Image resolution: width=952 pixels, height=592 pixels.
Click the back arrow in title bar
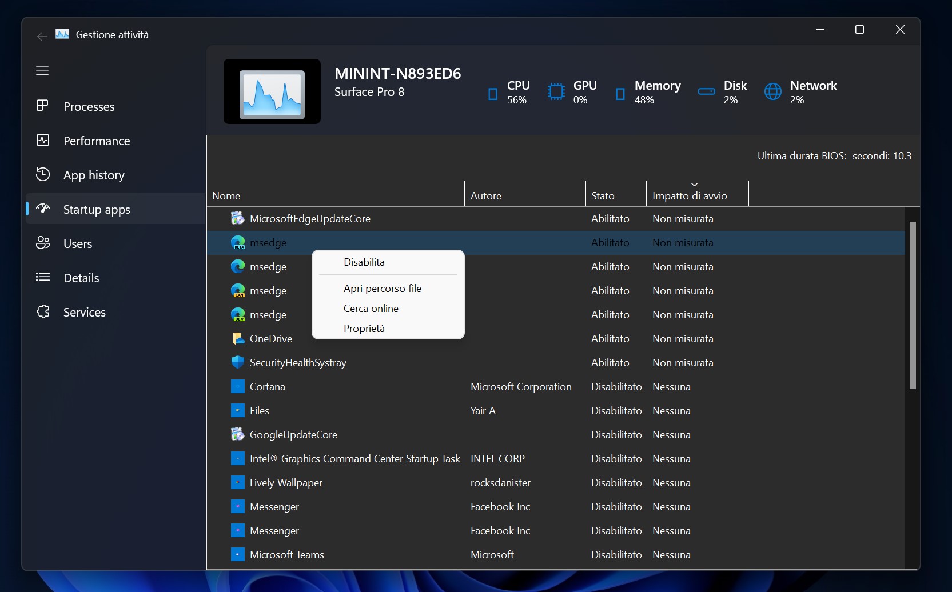click(42, 36)
